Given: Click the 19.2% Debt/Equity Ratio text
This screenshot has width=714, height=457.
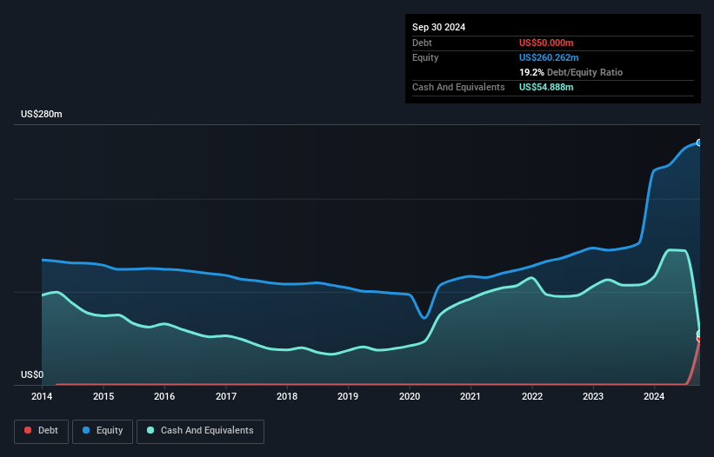Looking at the screenshot, I should pos(571,72).
